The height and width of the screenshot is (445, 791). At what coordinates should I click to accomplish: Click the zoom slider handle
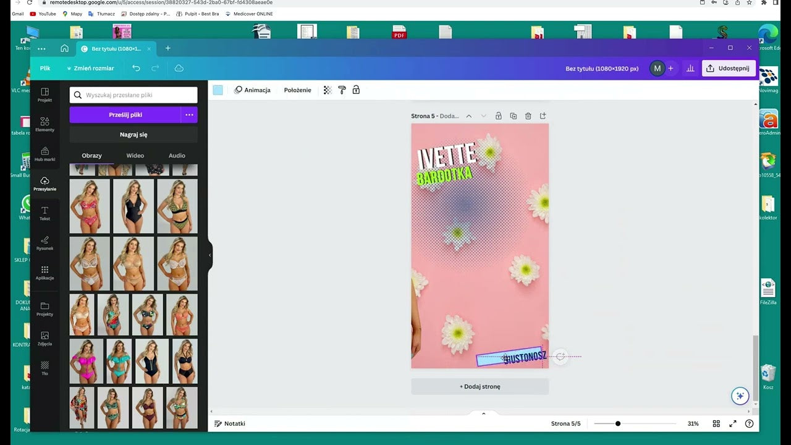[617, 424]
